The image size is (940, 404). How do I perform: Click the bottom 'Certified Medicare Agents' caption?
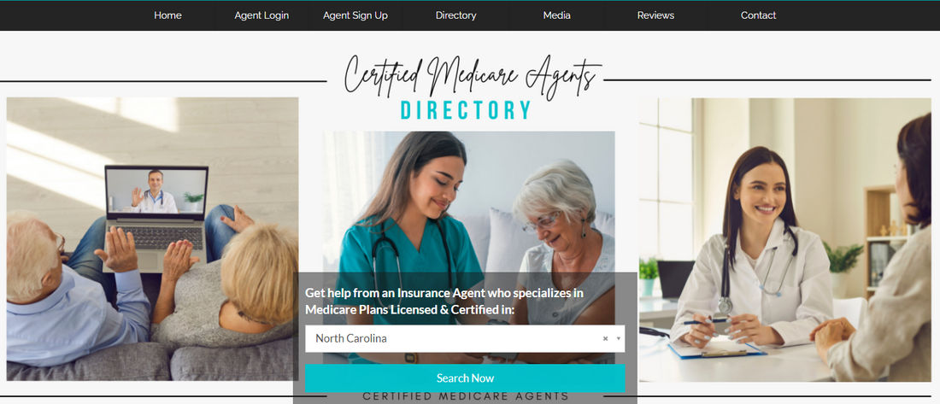point(466,397)
